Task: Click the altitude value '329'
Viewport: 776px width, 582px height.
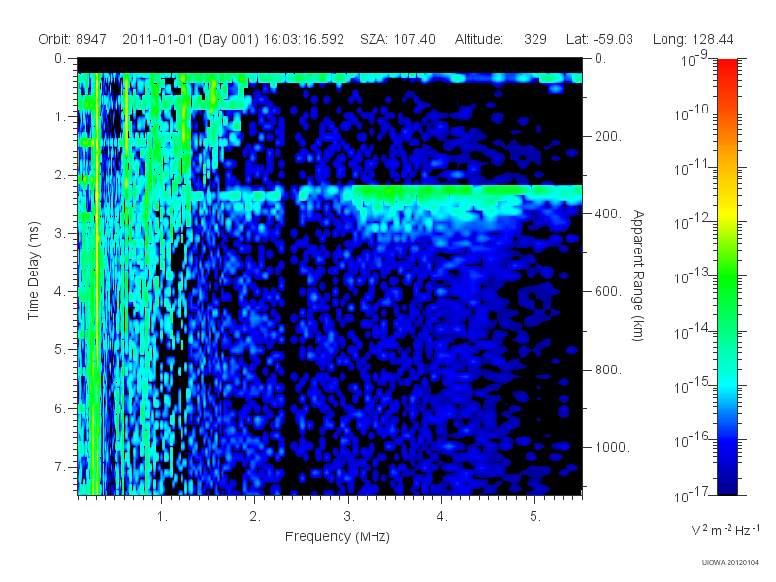Action: click(535, 39)
